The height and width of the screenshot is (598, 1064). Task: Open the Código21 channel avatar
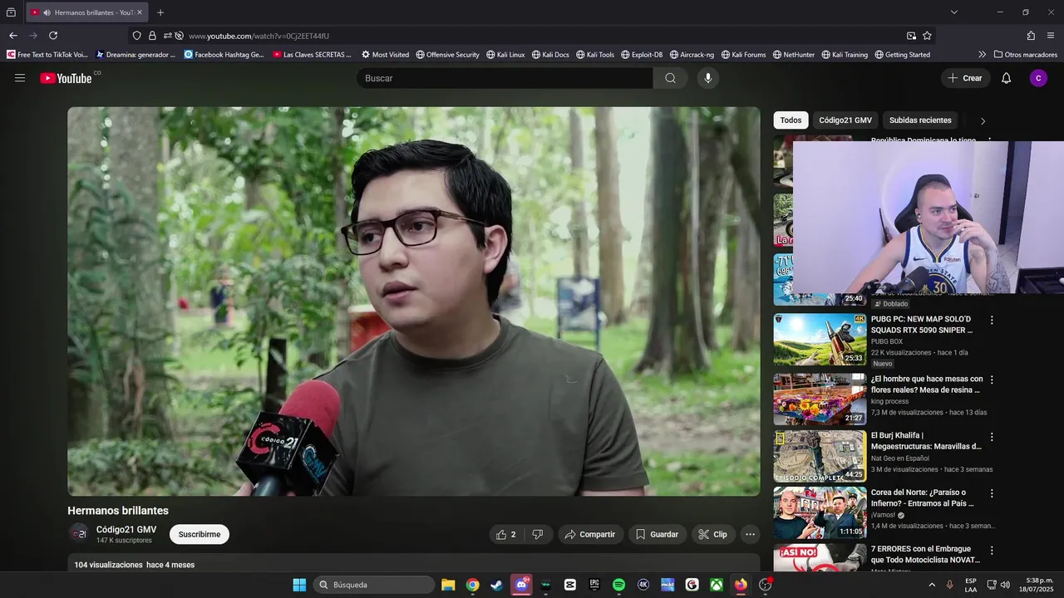click(78, 534)
